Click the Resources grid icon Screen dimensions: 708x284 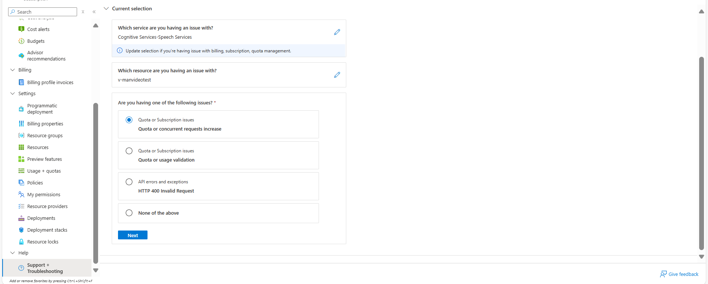click(x=21, y=147)
